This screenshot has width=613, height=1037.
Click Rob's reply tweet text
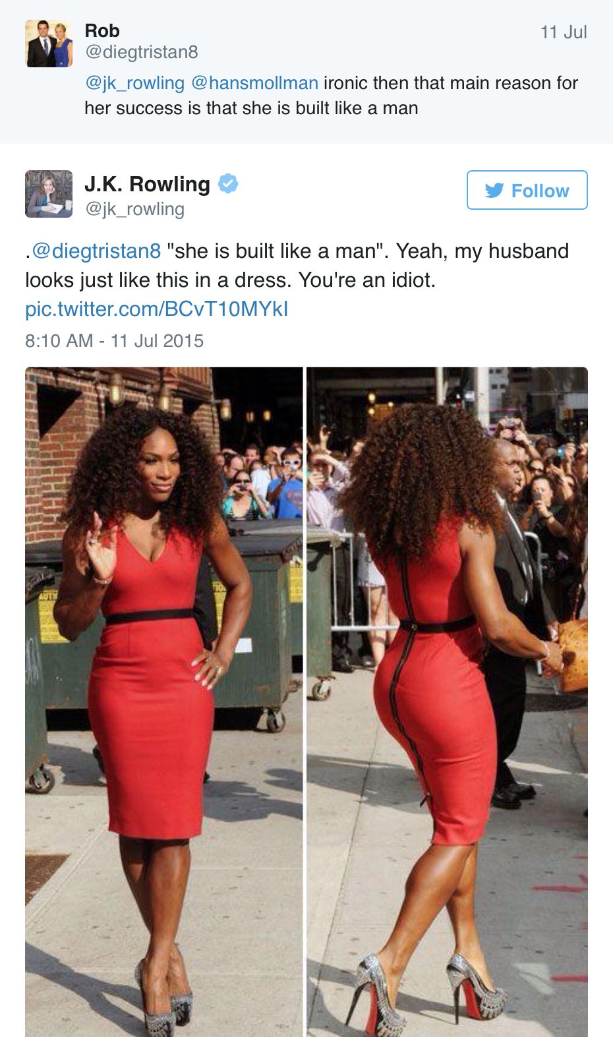[332, 96]
